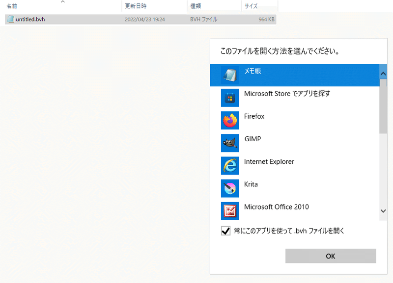393x283 pixels.
Task: Click the 964 KB size cell
Action: click(x=266, y=19)
